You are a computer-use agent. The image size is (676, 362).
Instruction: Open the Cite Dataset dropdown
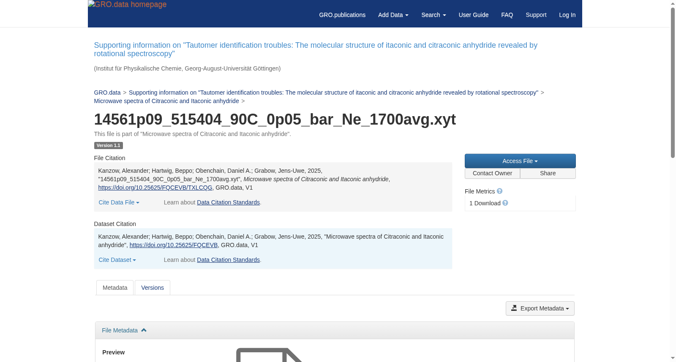pyautogui.click(x=117, y=260)
